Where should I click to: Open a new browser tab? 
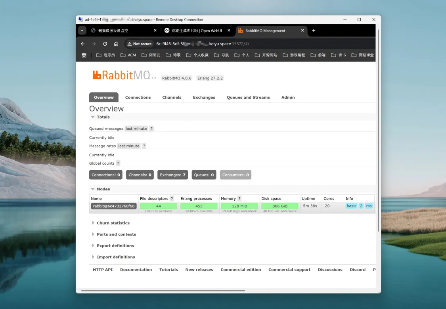point(314,31)
